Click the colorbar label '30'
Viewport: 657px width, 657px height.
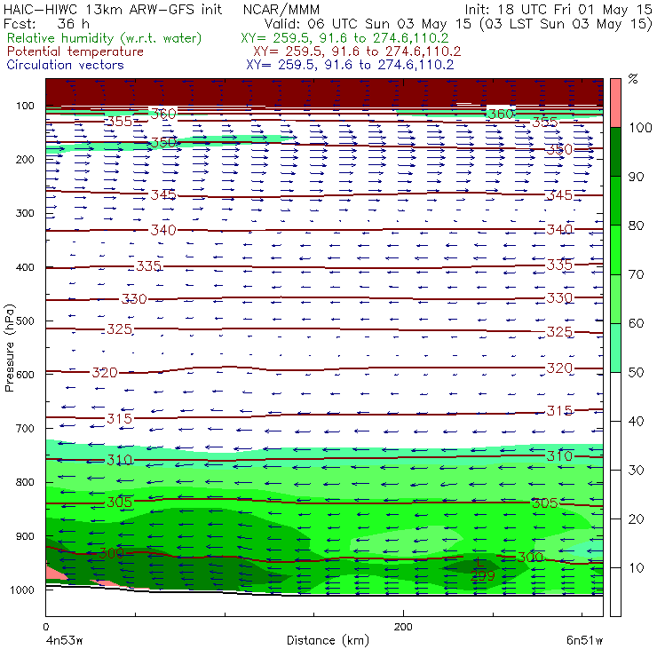click(x=636, y=471)
